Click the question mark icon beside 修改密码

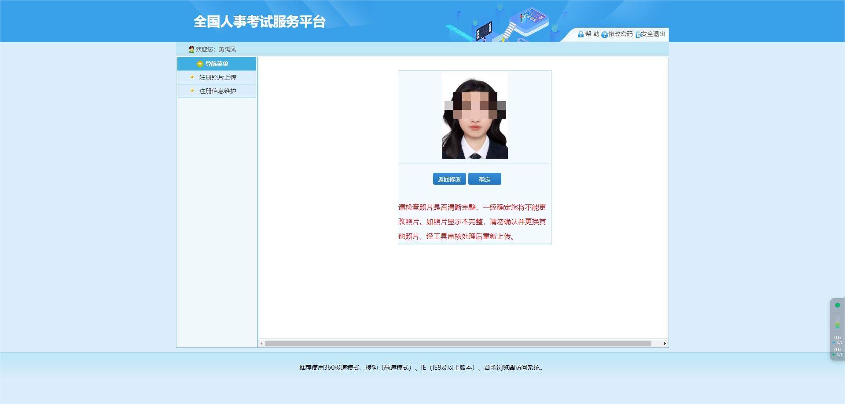coord(605,35)
